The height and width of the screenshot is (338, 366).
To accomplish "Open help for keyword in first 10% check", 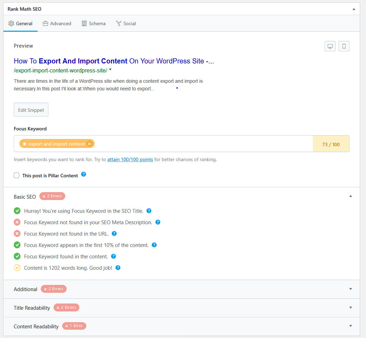I will pos(154,245).
